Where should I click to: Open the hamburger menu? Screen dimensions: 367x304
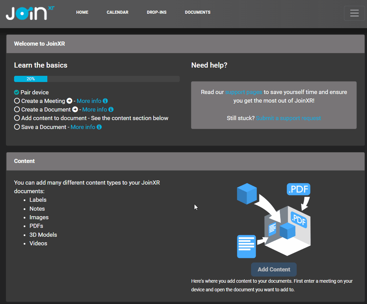point(354,13)
